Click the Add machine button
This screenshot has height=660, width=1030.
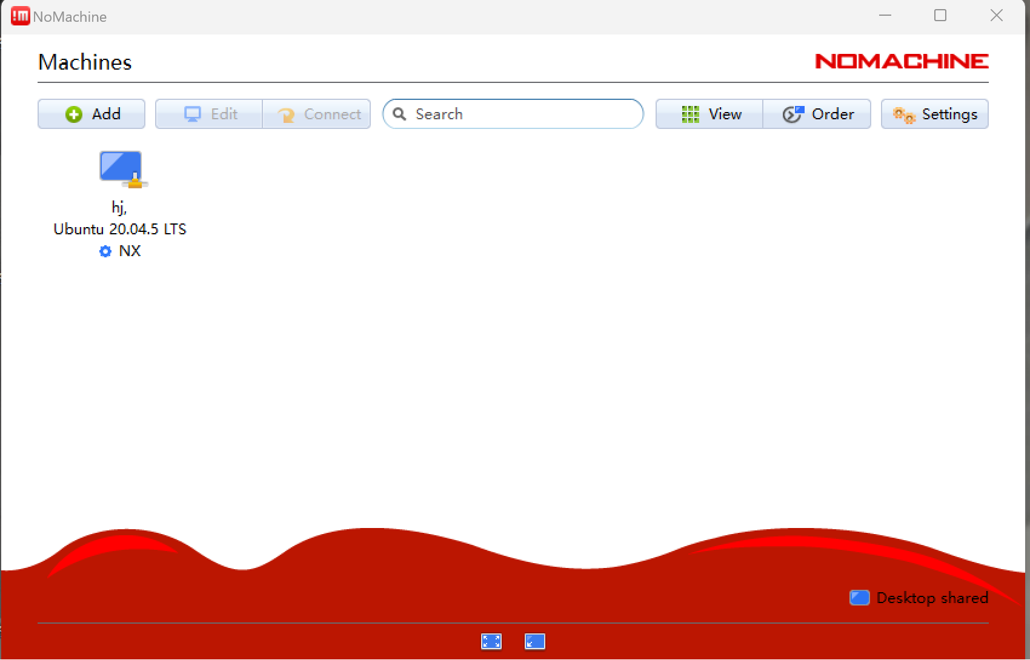91,114
